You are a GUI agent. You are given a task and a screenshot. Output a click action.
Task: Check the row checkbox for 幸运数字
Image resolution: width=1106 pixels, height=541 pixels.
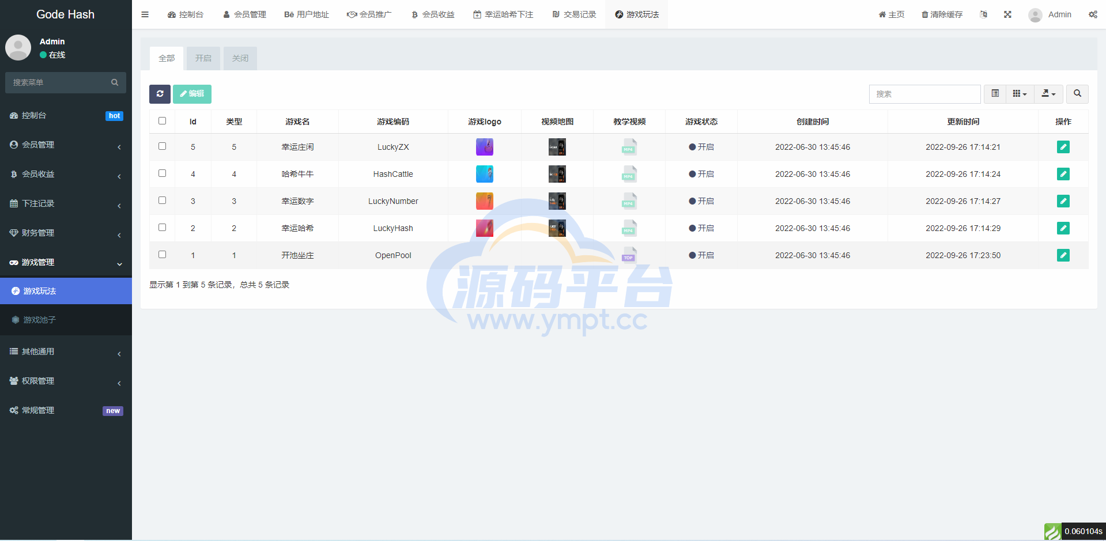coord(162,200)
